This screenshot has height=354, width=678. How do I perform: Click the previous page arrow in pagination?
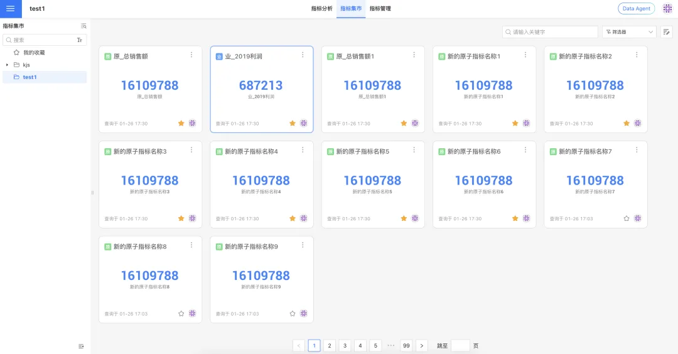pos(299,346)
